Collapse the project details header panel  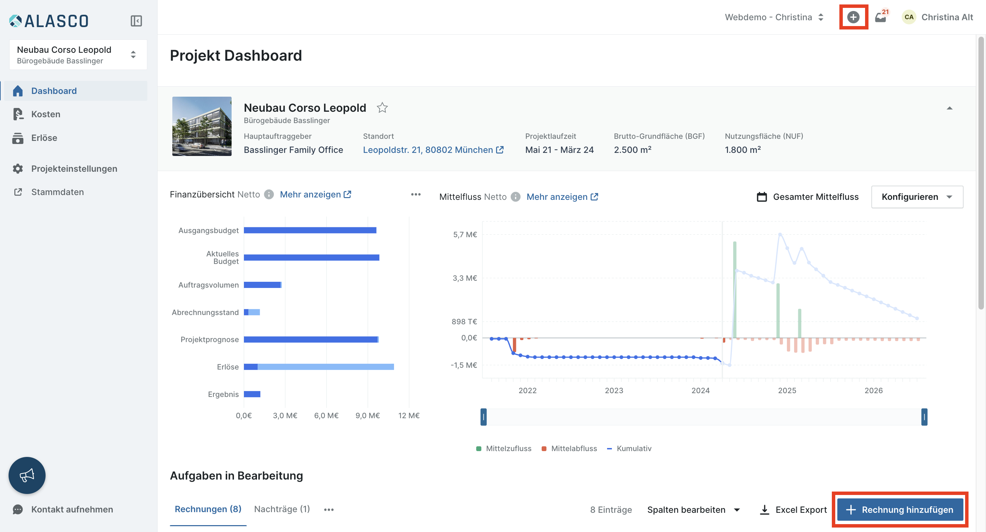(950, 108)
